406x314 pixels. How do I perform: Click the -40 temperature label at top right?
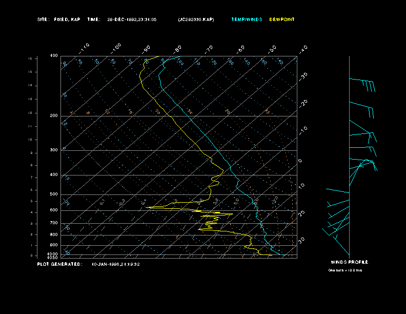pyautogui.click(x=303, y=49)
